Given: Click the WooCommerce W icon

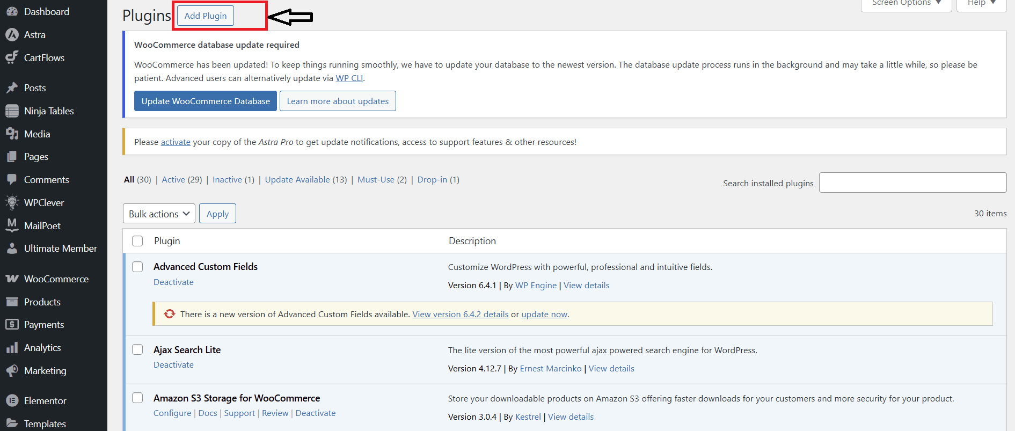Looking at the screenshot, I should [12, 279].
